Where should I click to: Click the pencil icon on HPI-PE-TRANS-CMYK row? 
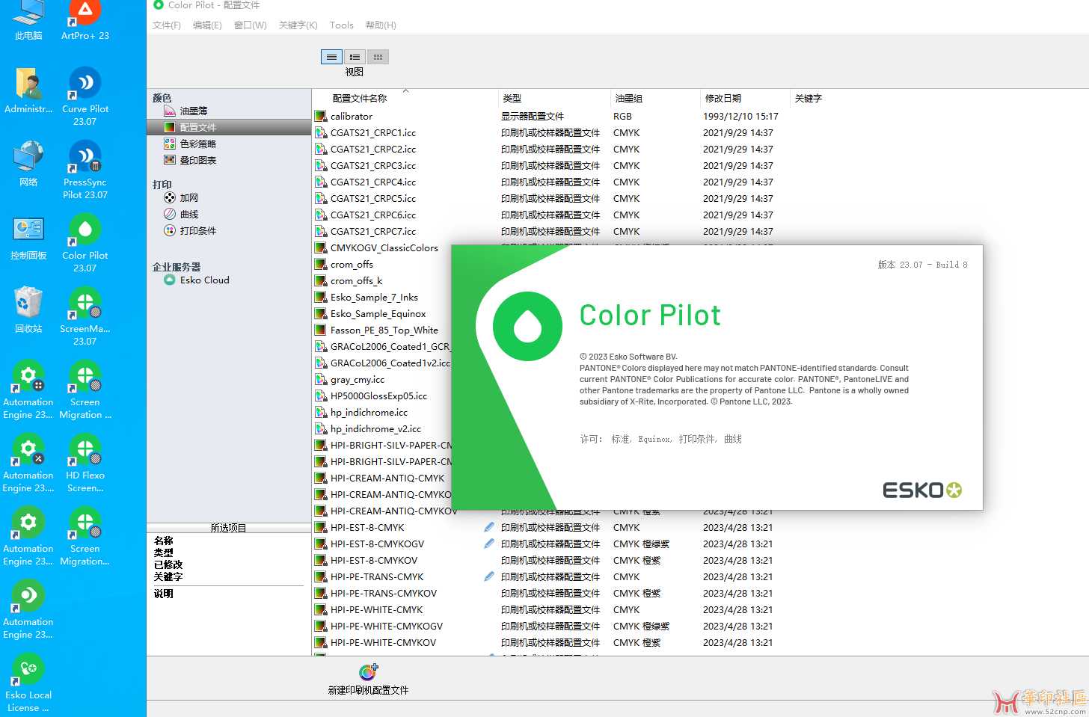(x=489, y=576)
